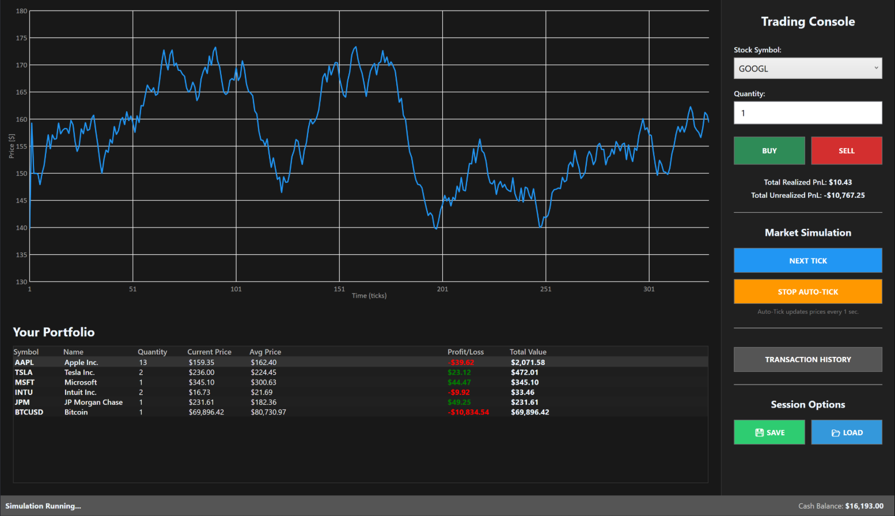Advance the market with NEXT TICK
Image resolution: width=895 pixels, height=516 pixels.
point(807,260)
